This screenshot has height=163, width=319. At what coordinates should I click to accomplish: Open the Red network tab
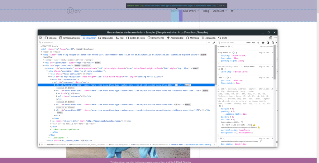tap(120, 38)
